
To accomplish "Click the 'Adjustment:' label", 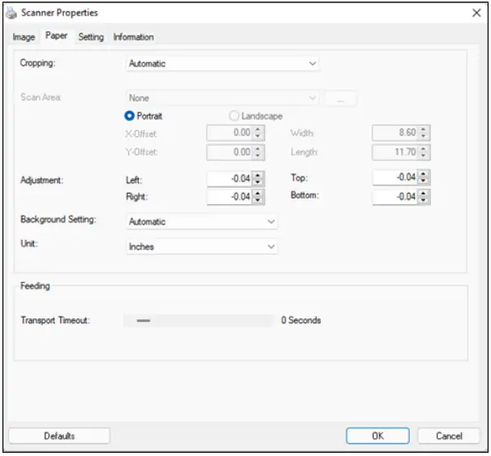I will (x=41, y=181).
